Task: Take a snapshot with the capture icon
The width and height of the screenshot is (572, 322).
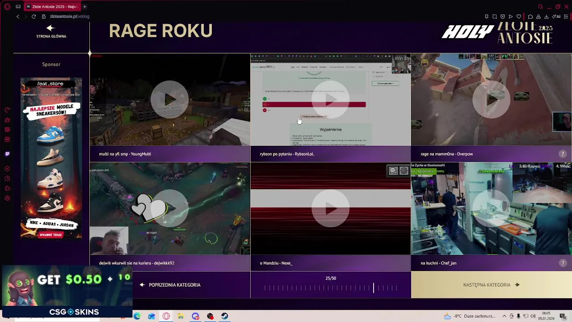Action: [495, 17]
